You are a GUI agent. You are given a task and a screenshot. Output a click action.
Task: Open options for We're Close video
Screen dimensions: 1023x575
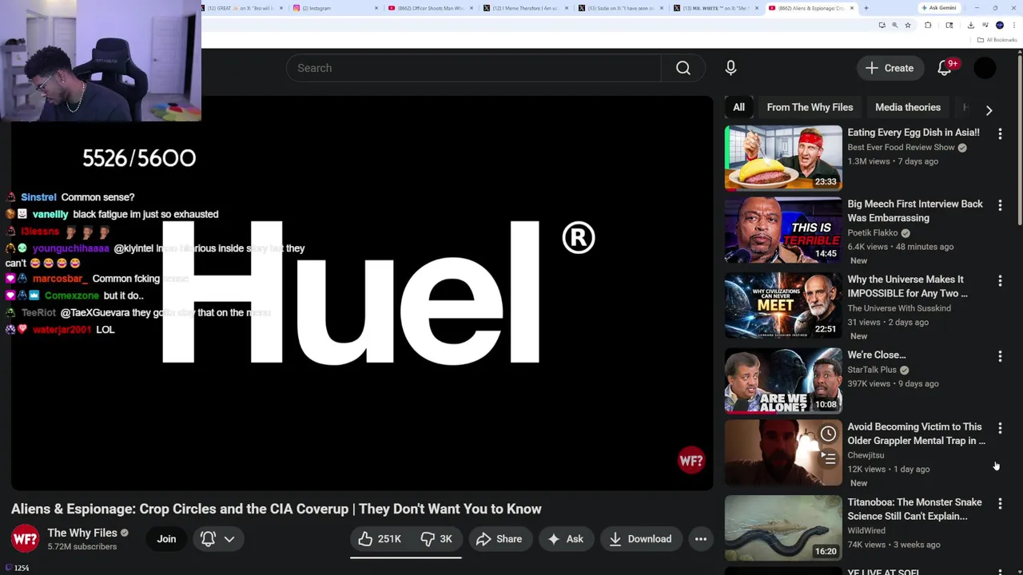coord(1000,356)
